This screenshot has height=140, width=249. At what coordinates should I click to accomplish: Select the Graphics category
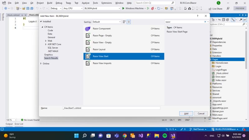tap(49, 55)
